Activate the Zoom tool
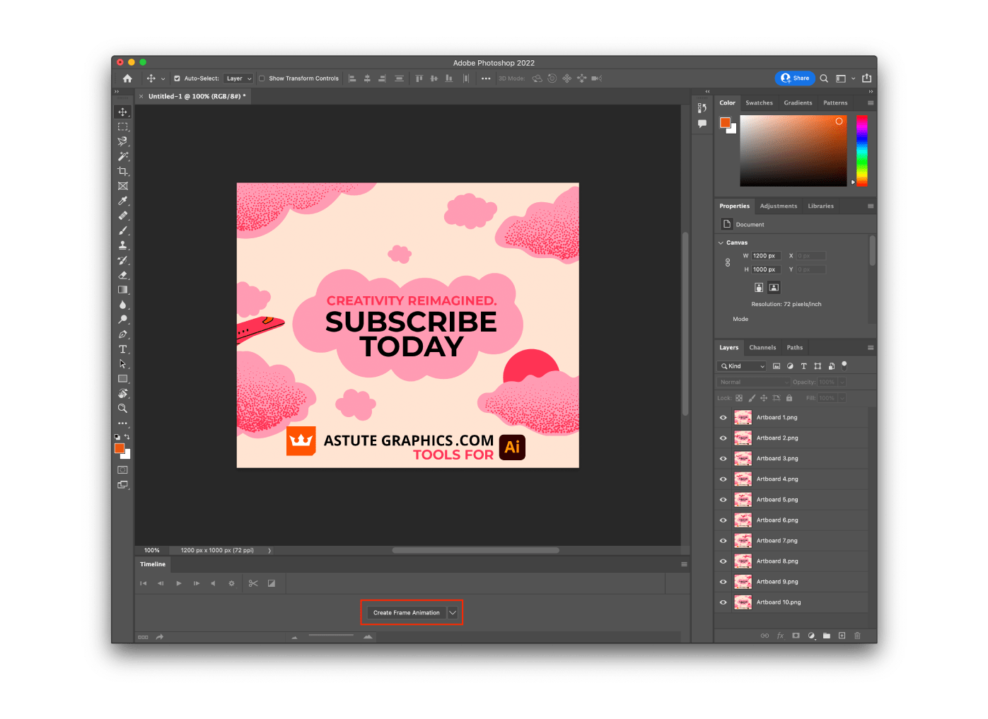The width and height of the screenshot is (988, 719). pyautogui.click(x=123, y=408)
